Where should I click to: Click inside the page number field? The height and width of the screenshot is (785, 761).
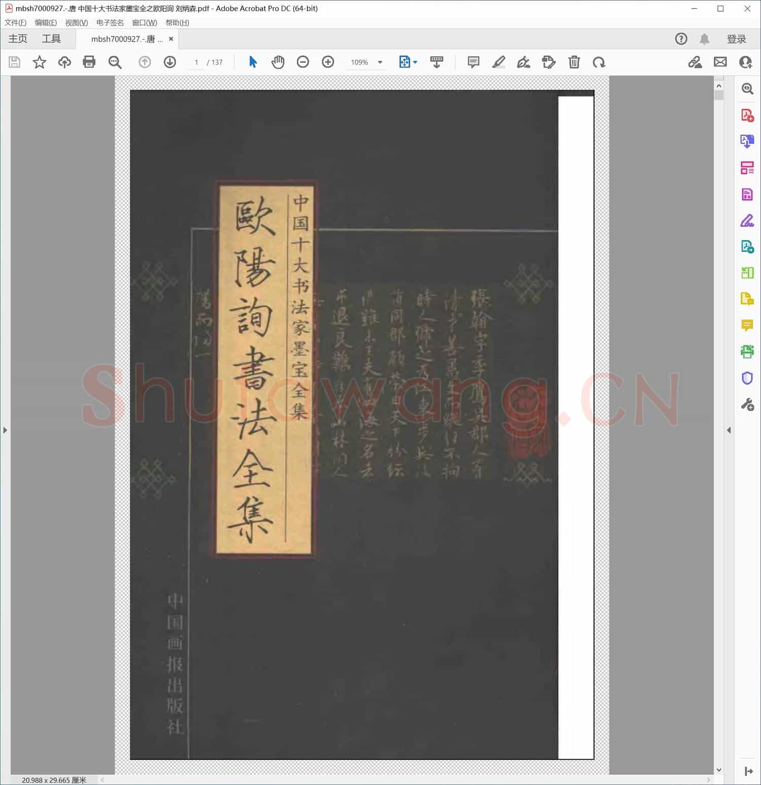click(197, 62)
